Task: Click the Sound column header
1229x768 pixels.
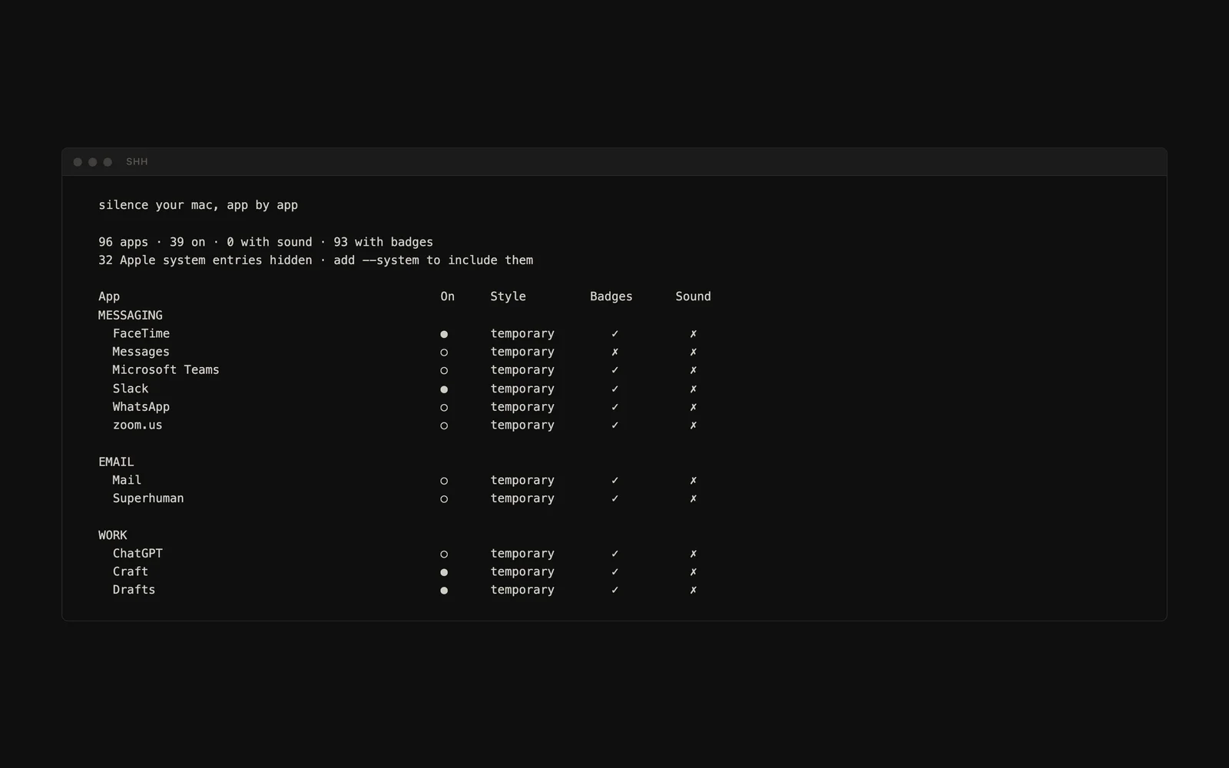Action: pyautogui.click(x=693, y=296)
